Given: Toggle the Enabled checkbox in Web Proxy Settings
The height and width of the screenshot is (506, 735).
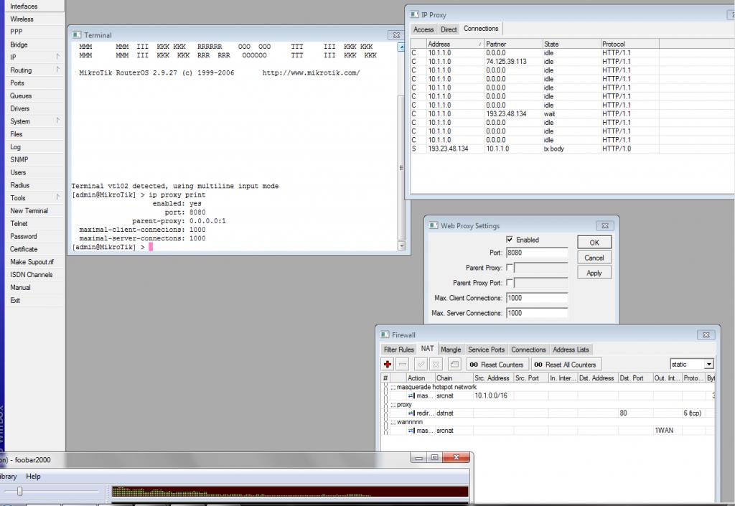Looking at the screenshot, I should (x=510, y=240).
